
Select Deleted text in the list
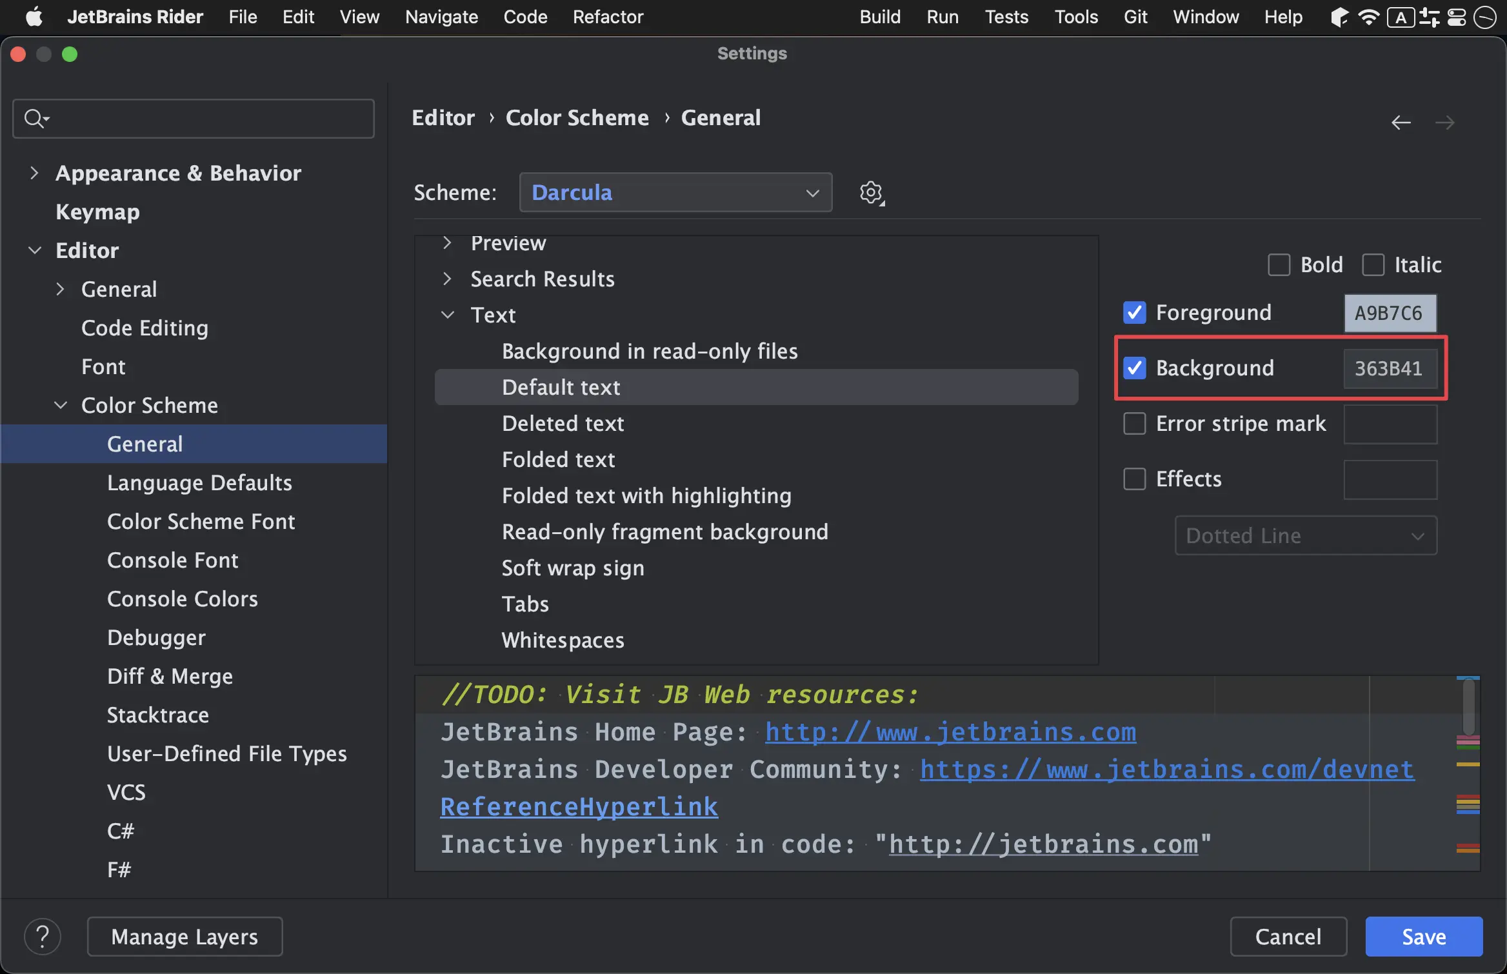563,423
